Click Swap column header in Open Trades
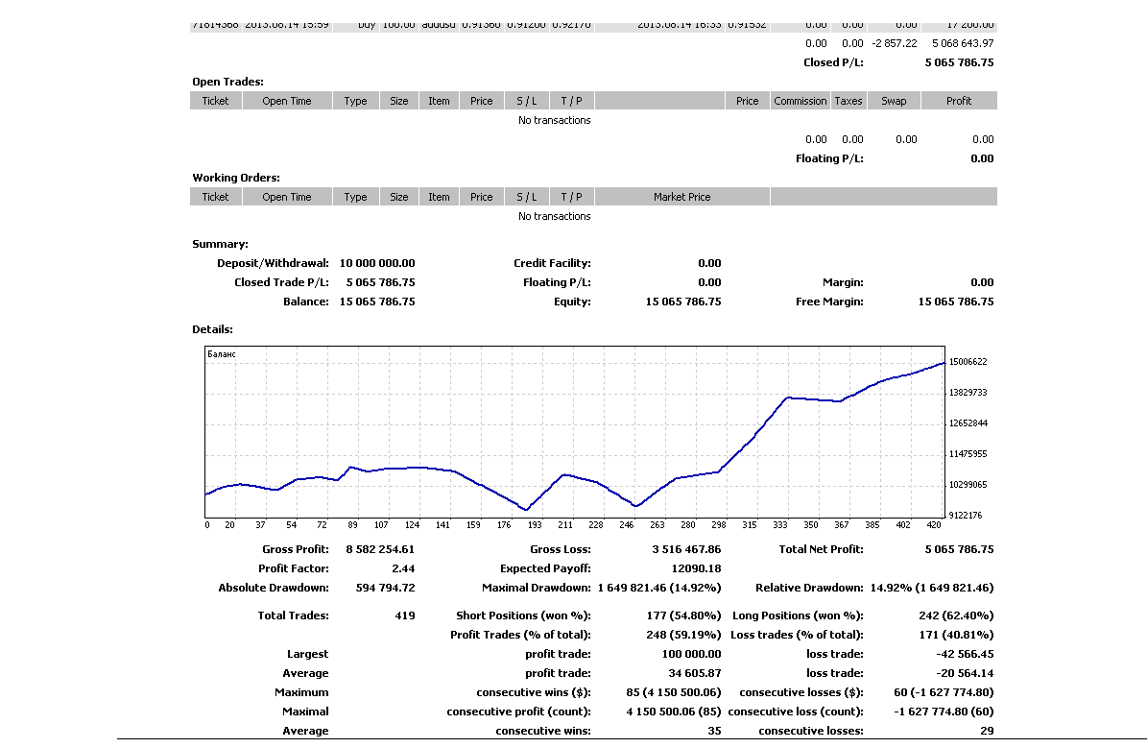1147x748 pixels. [894, 101]
